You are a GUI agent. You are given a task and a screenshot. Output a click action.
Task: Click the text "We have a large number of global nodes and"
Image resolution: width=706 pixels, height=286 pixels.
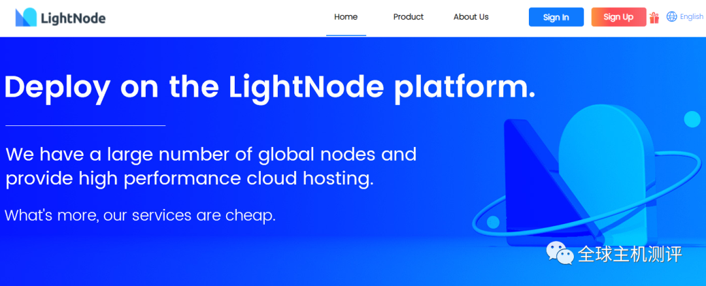[x=211, y=155]
